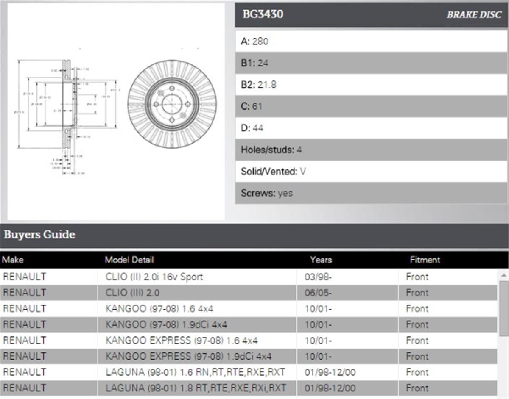The image size is (509, 399).
Task: Click the BRAKE DISC label
Action: [474, 15]
